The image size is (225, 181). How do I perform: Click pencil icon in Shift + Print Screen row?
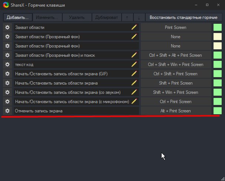134,83
